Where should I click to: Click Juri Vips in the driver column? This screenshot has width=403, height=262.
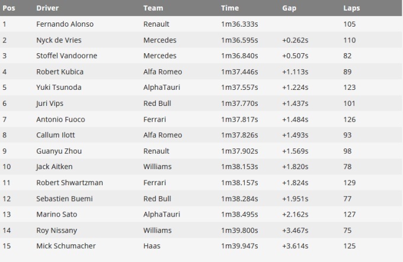(x=50, y=103)
